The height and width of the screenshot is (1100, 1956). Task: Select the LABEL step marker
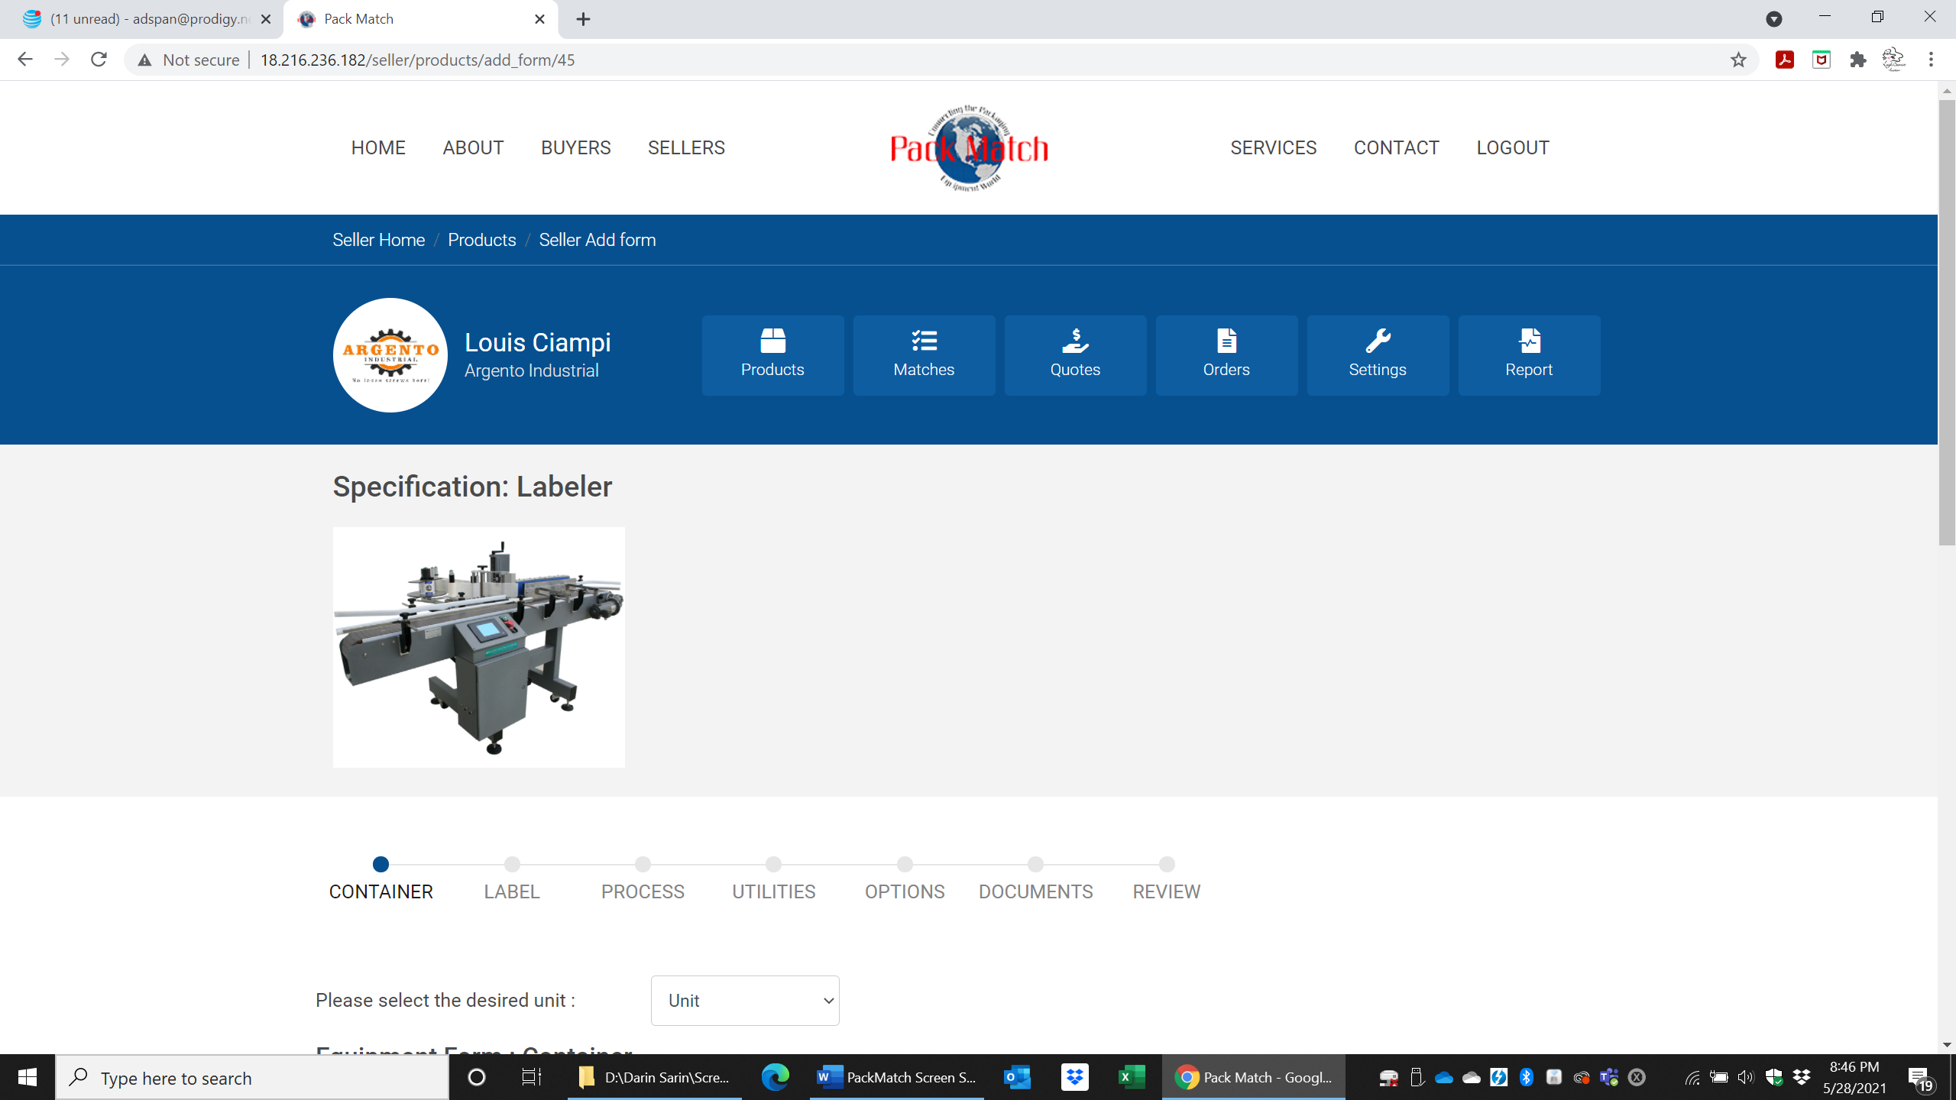(512, 864)
